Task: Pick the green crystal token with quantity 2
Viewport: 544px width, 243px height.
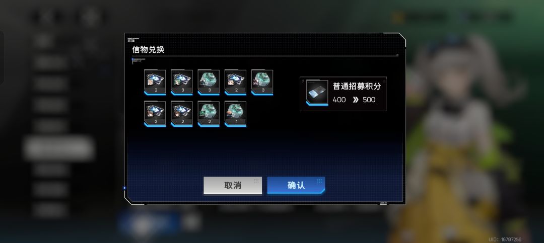Action: (x=209, y=114)
